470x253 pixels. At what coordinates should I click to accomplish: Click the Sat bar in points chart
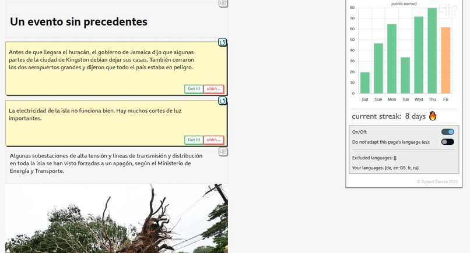pyautogui.click(x=365, y=83)
